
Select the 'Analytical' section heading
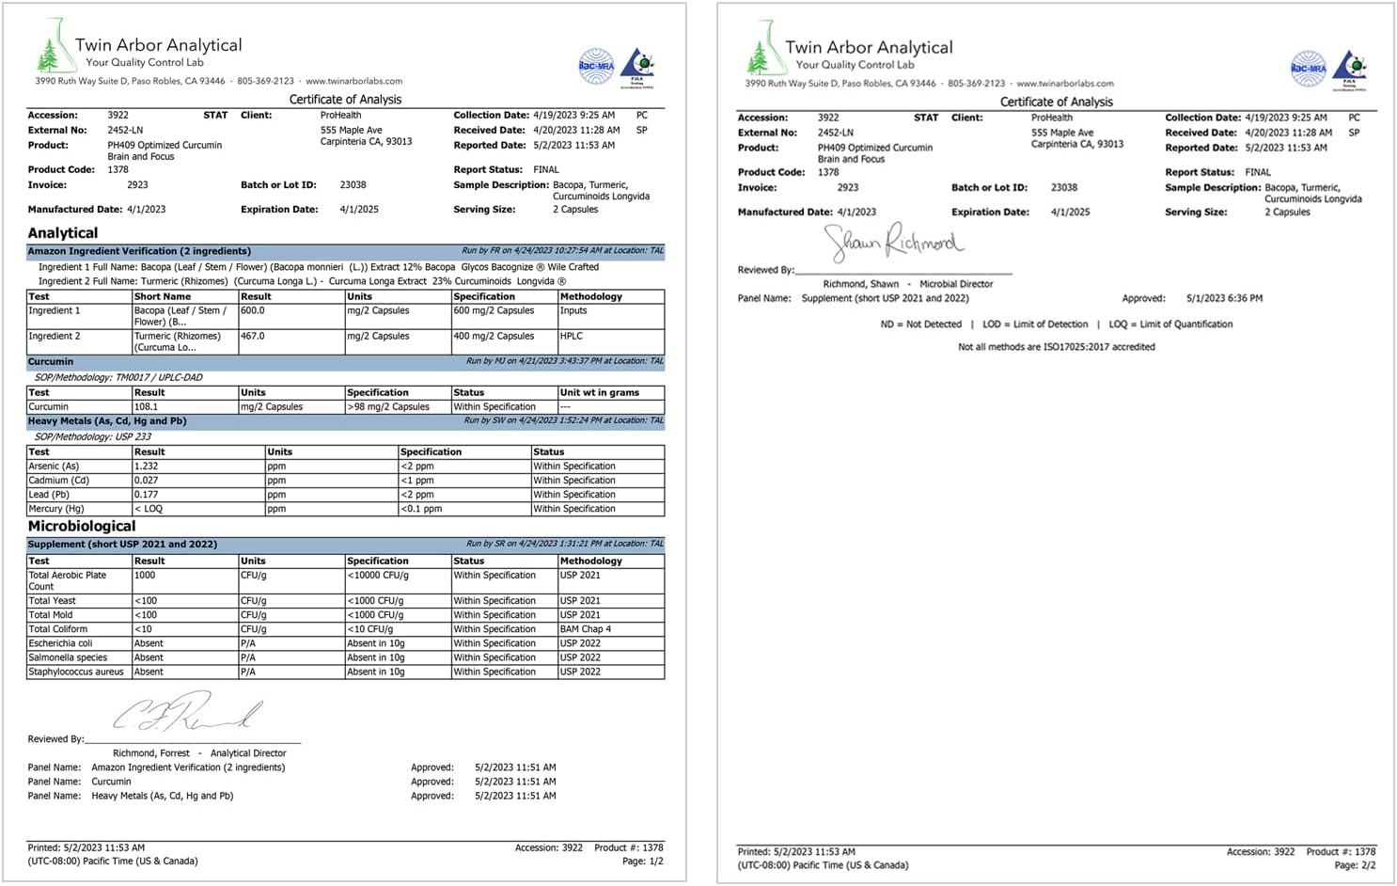[x=63, y=233]
